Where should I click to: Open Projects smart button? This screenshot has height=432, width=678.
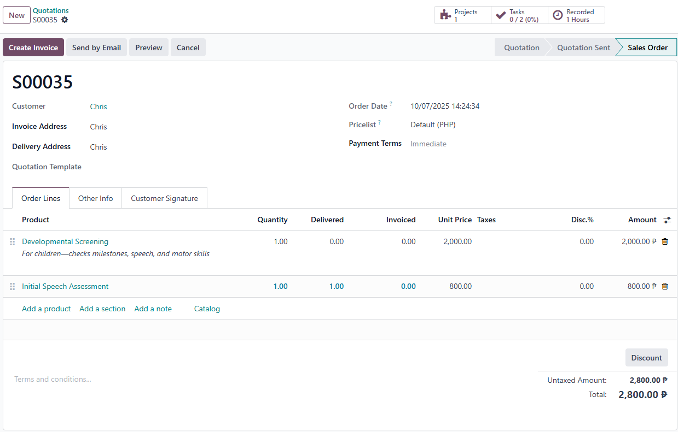(x=462, y=15)
